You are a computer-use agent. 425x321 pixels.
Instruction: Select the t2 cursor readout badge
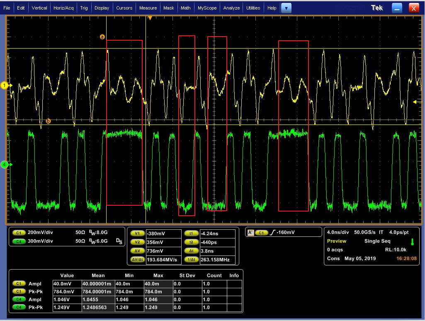click(191, 242)
